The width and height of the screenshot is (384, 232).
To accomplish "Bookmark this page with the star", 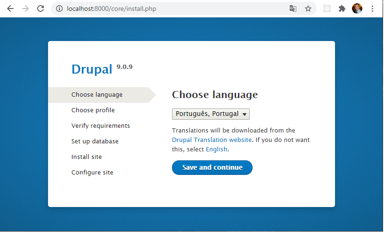I will [308, 9].
